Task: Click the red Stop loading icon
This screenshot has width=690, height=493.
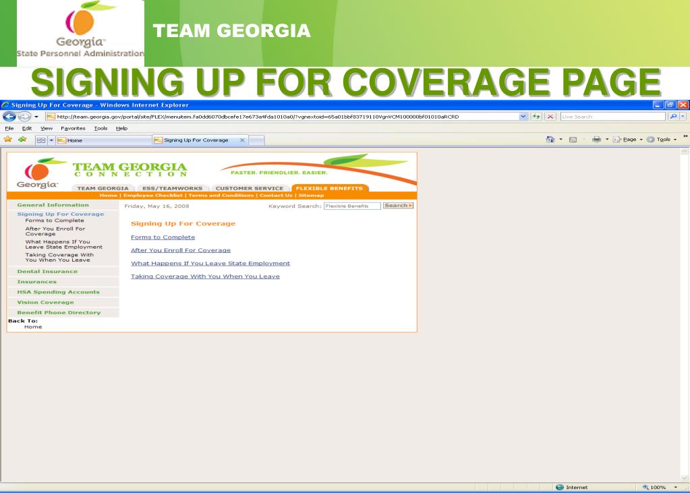Action: 550,117
